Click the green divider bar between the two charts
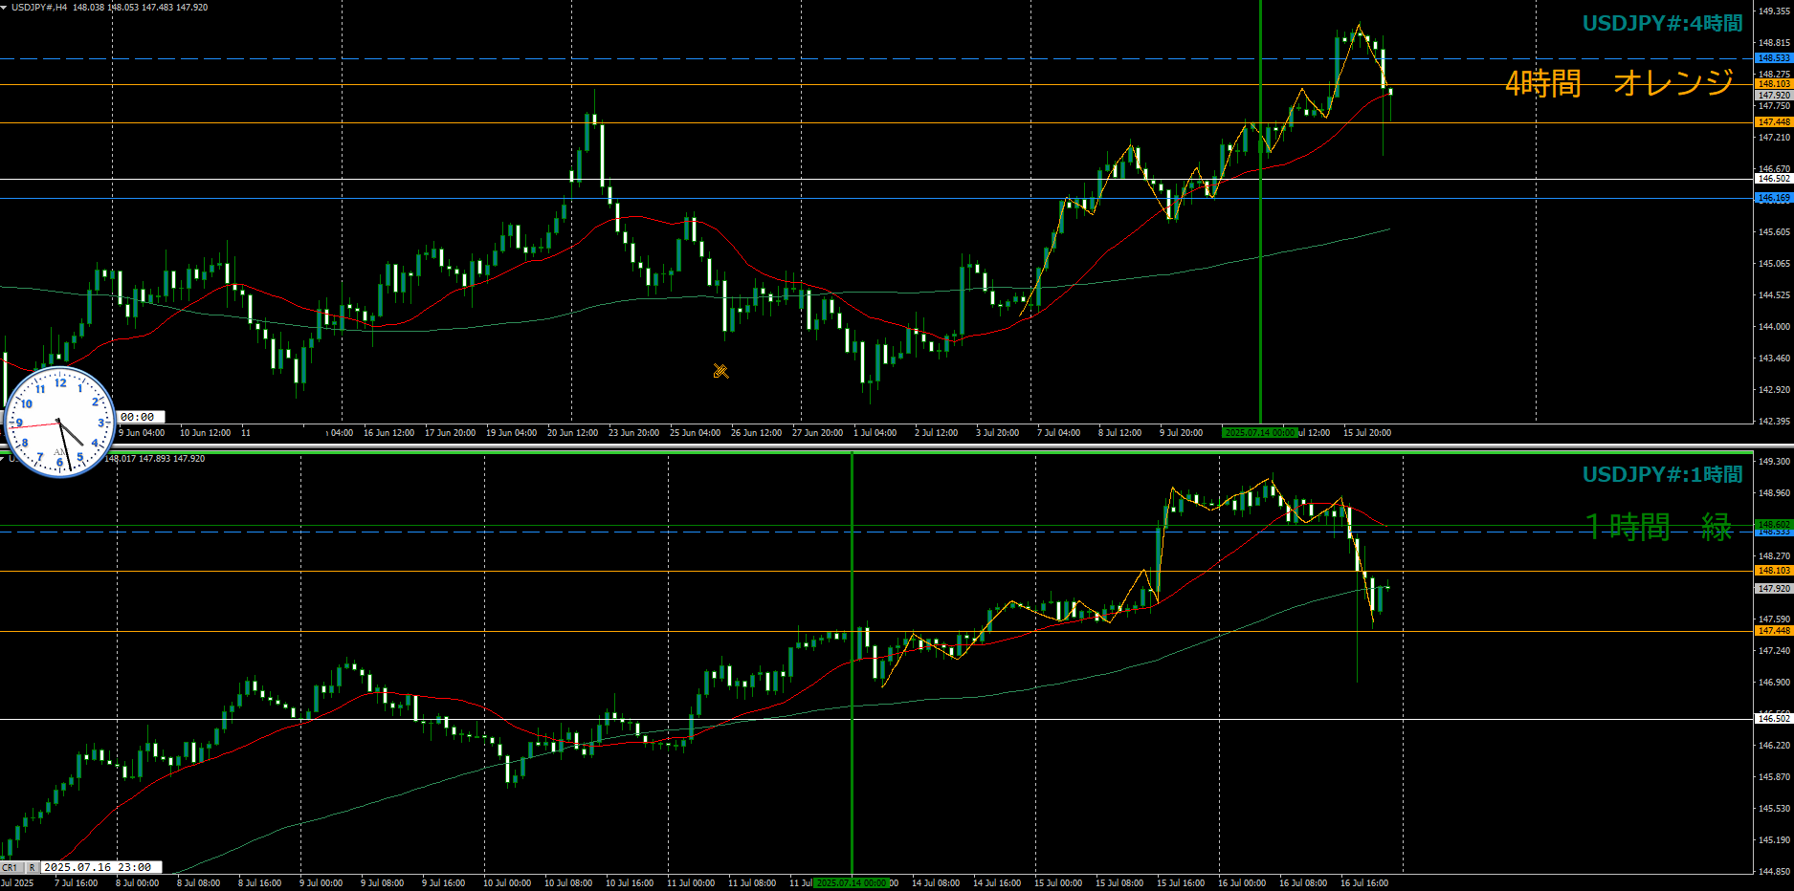 [x=876, y=451]
